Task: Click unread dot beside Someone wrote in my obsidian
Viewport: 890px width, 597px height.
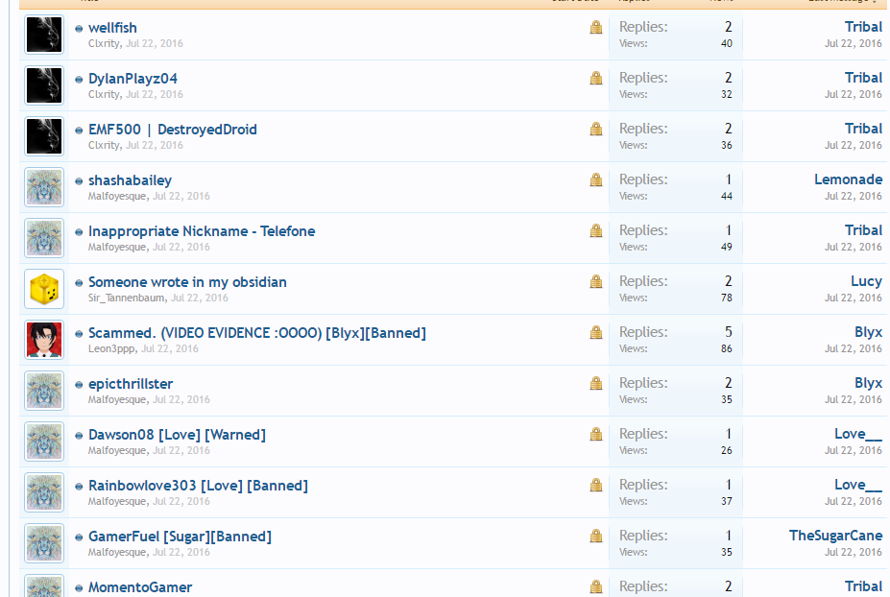Action: pos(79,282)
